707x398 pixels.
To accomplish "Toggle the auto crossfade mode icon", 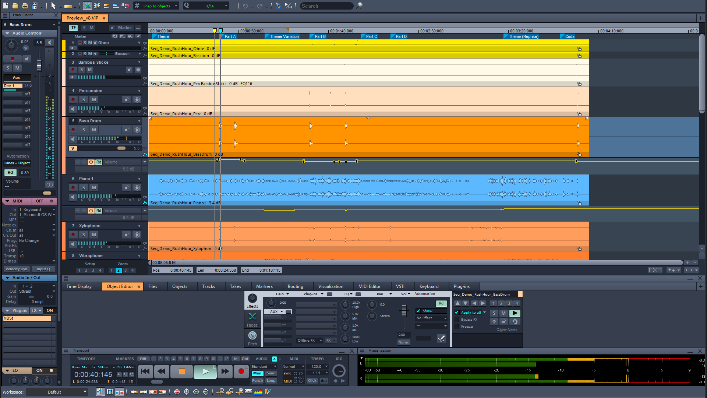I will pos(87,6).
